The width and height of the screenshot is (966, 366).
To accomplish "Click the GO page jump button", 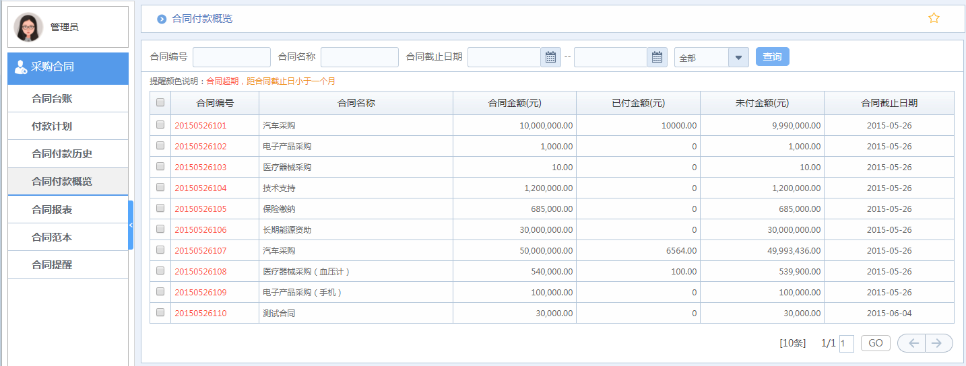I will tap(875, 343).
